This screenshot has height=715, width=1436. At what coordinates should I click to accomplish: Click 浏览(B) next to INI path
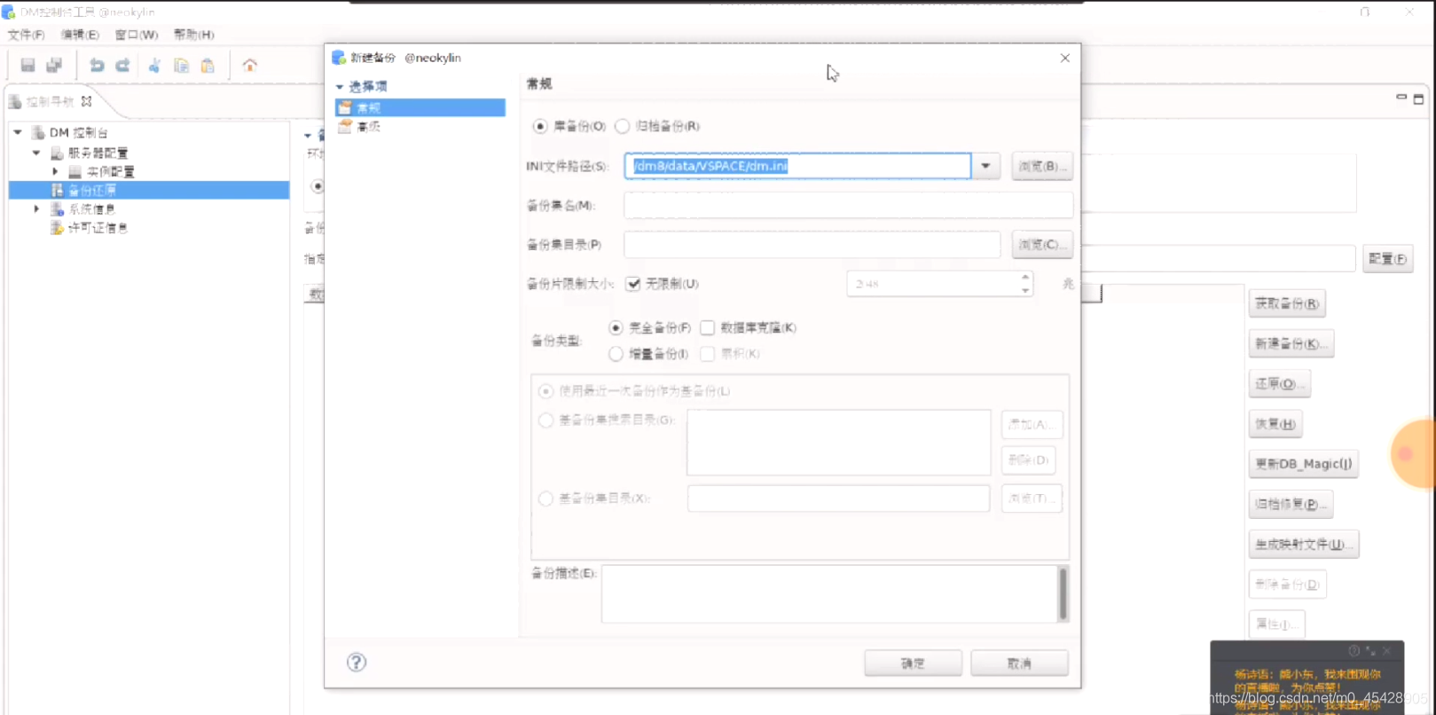(x=1041, y=166)
